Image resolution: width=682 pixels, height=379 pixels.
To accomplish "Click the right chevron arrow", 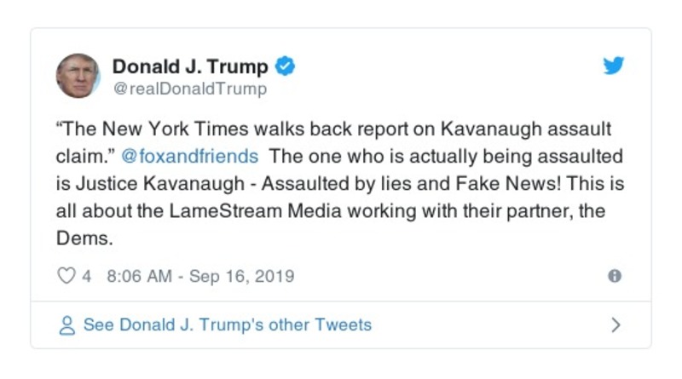I will coord(616,325).
